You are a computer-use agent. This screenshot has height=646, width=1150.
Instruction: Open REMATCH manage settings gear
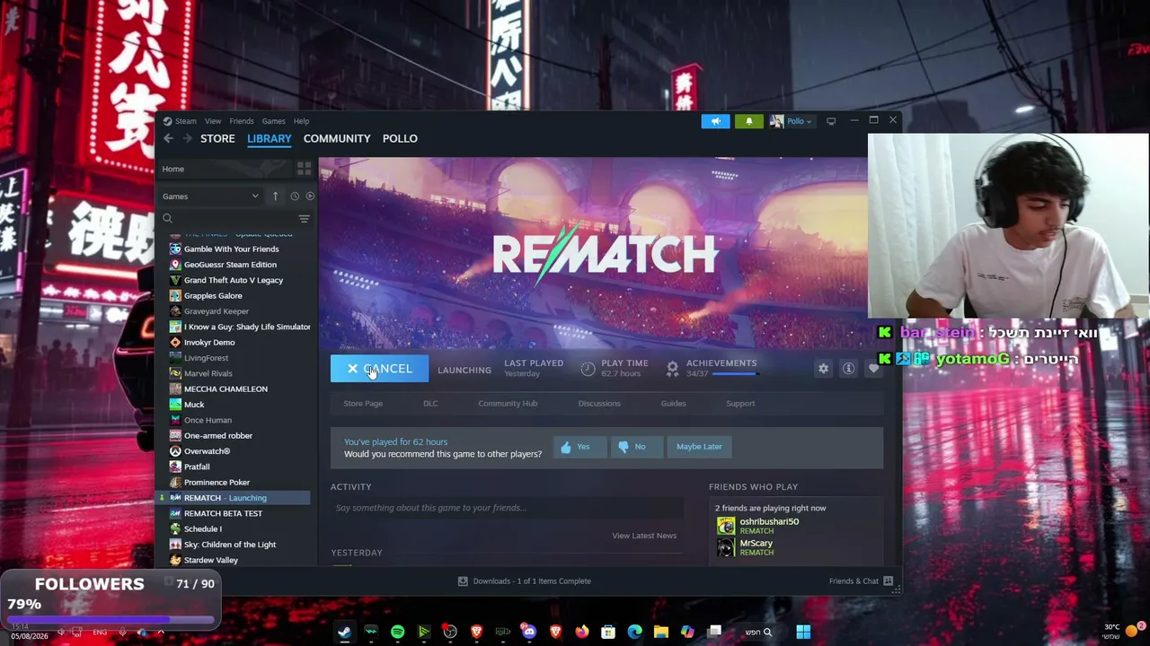[x=823, y=369]
